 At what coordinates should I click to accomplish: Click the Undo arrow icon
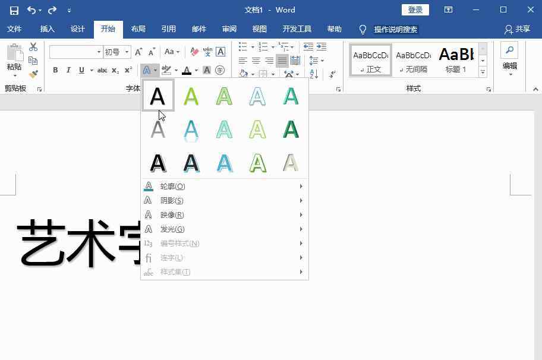click(31, 10)
